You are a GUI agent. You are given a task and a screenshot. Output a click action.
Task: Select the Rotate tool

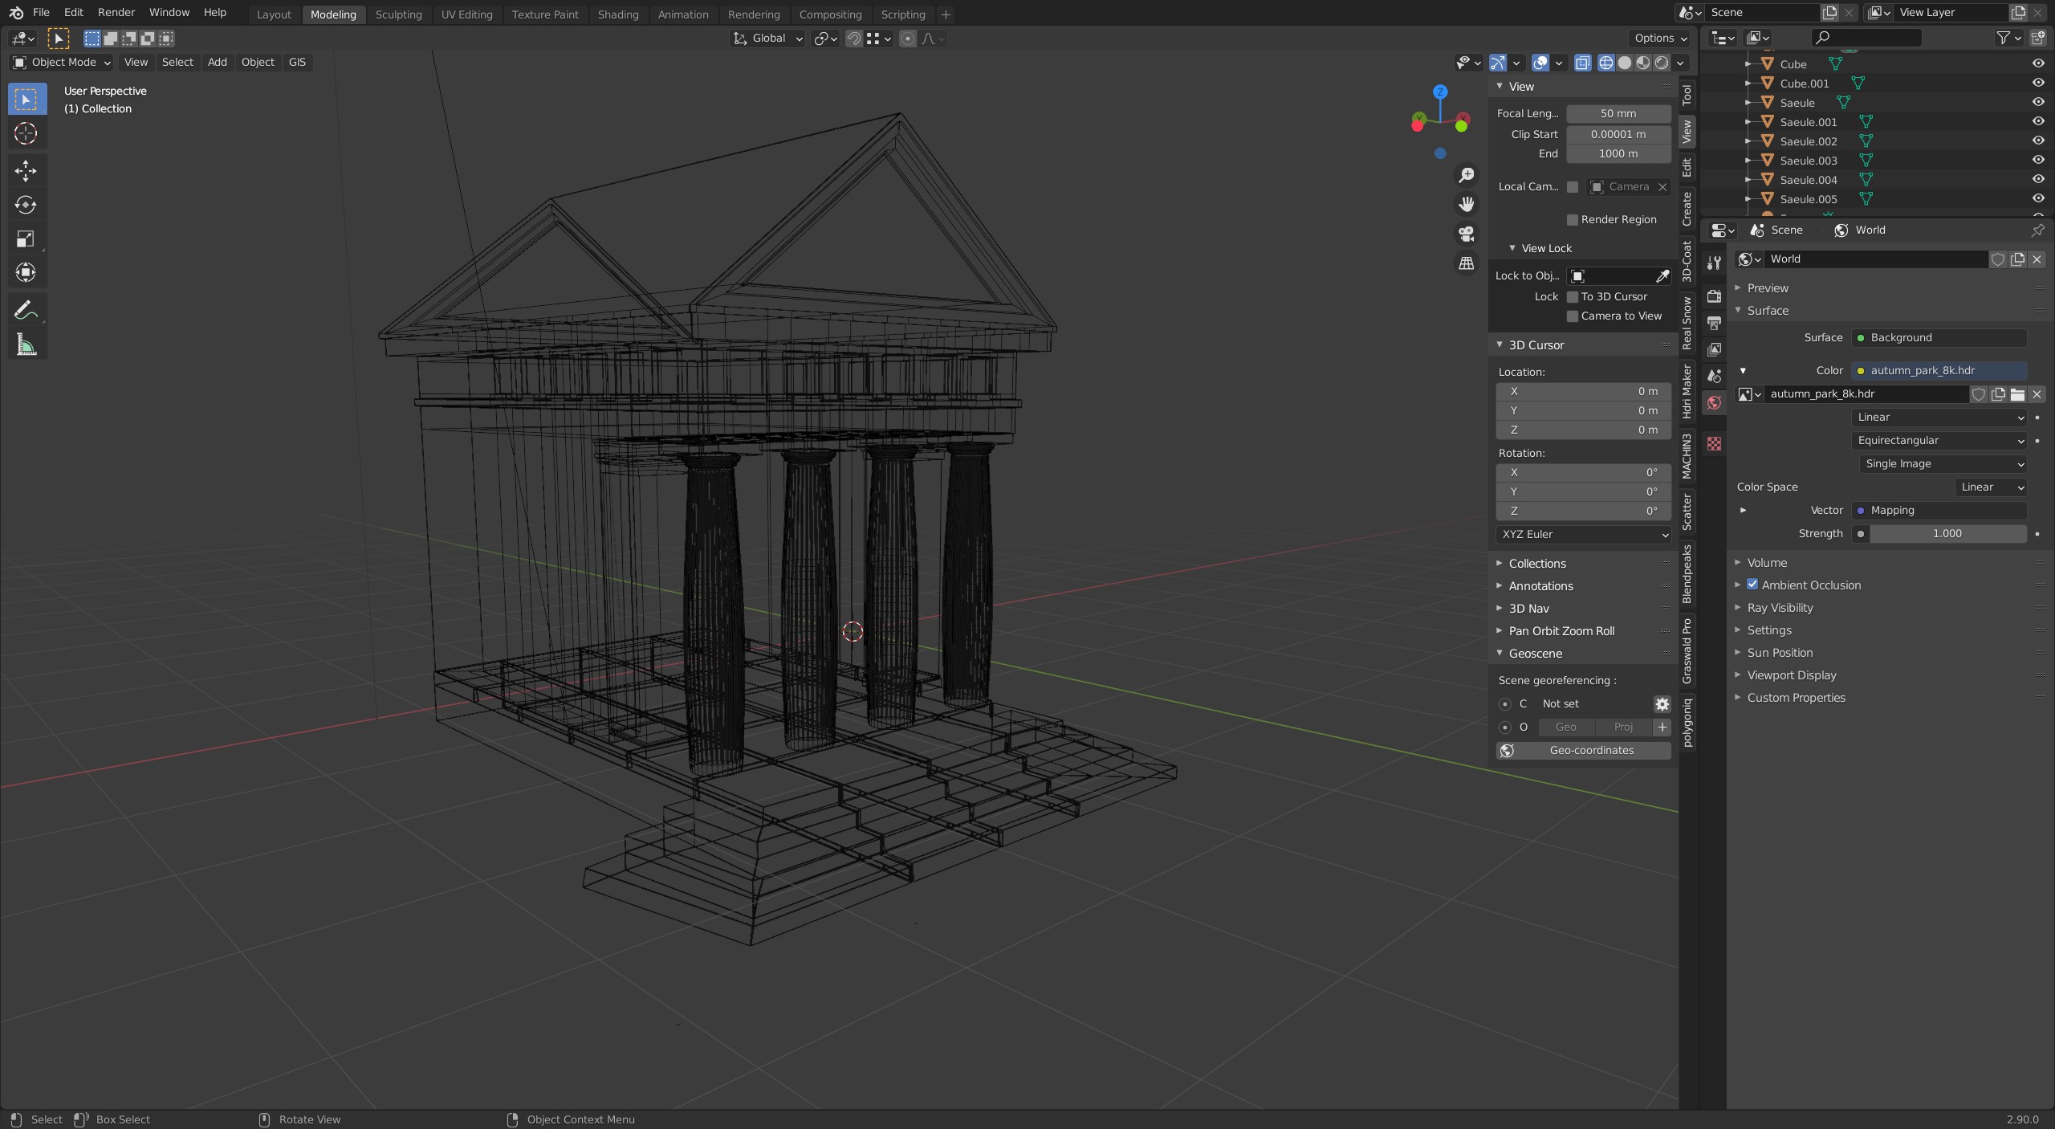point(26,205)
